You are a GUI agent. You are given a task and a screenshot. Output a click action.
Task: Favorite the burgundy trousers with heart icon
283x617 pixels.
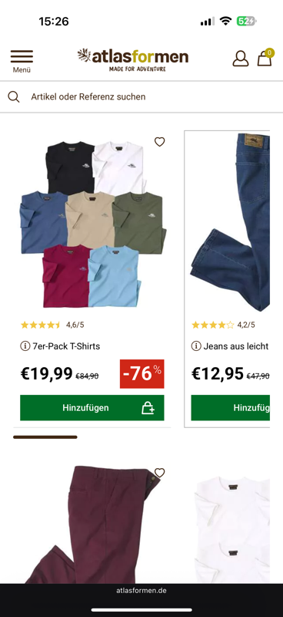(159, 472)
